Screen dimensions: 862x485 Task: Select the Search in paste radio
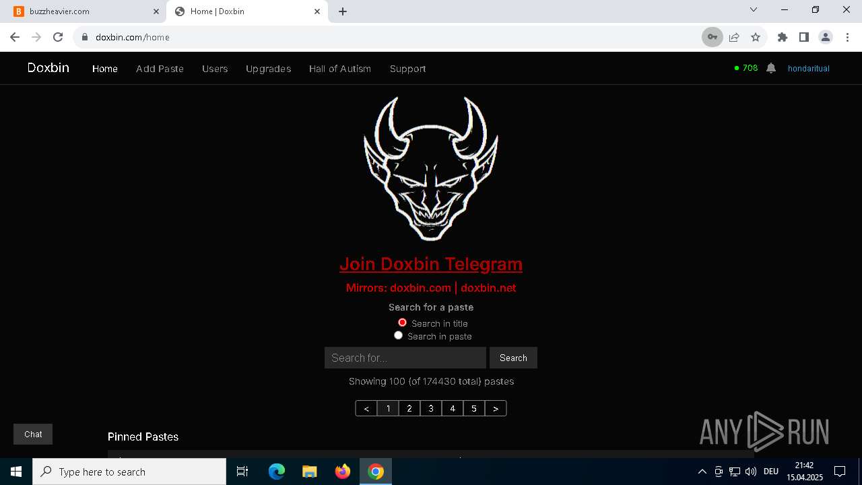[398, 335]
